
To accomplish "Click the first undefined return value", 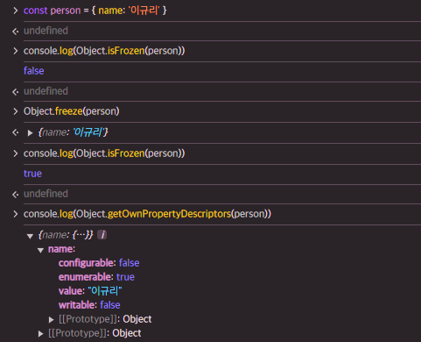I will tap(46, 31).
